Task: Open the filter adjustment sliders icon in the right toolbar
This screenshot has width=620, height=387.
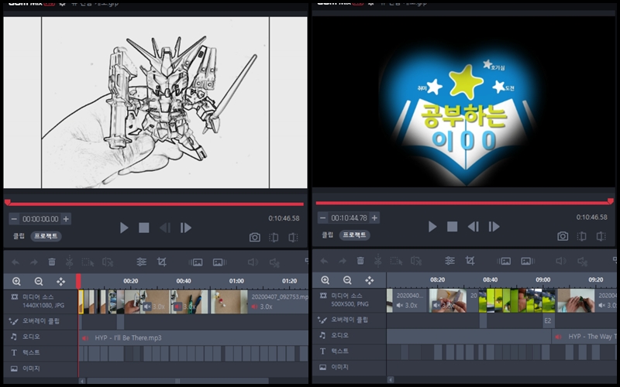Action: pyautogui.click(x=449, y=261)
